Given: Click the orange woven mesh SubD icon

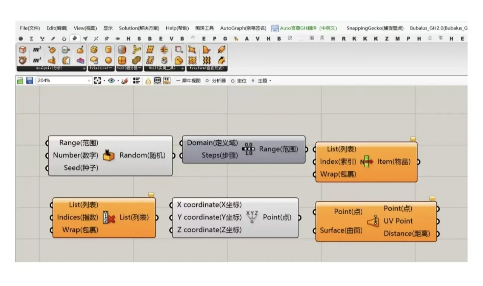Looking at the screenshot, I should 136,60.
